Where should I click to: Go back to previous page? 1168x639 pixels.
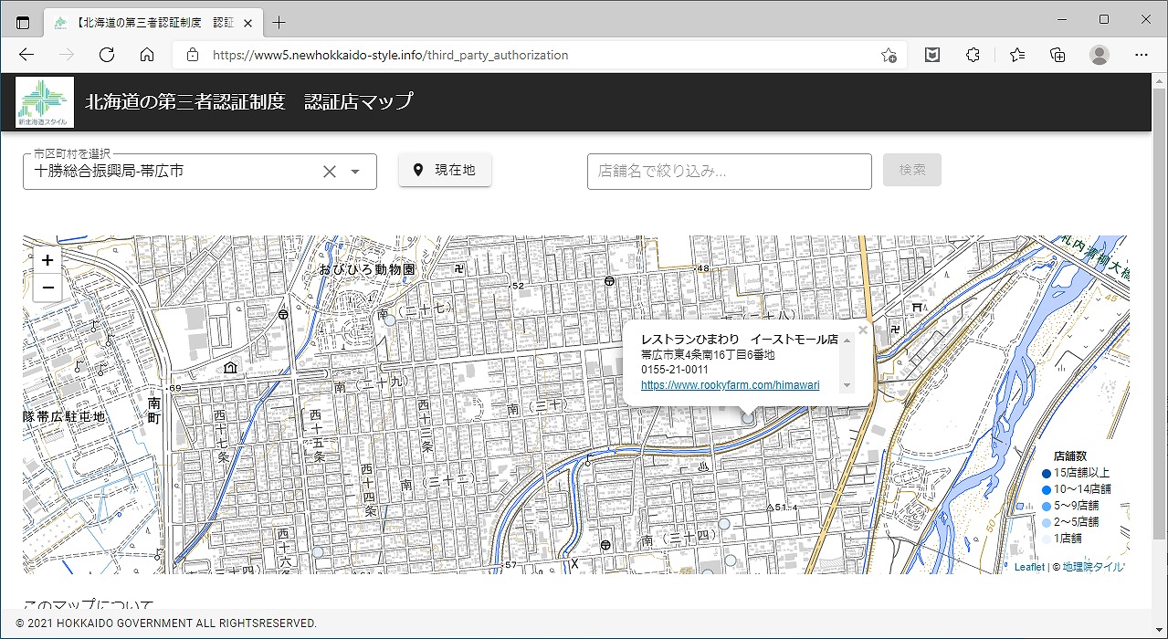[26, 55]
